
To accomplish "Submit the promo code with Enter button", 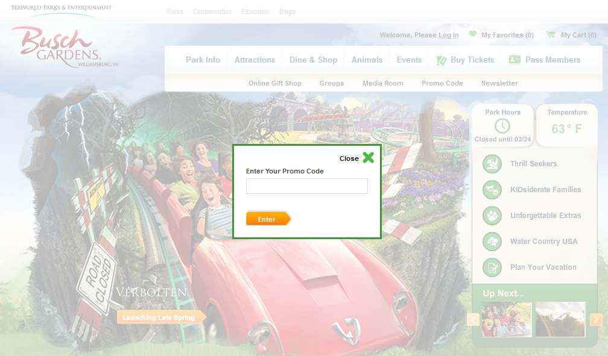I will point(268,219).
